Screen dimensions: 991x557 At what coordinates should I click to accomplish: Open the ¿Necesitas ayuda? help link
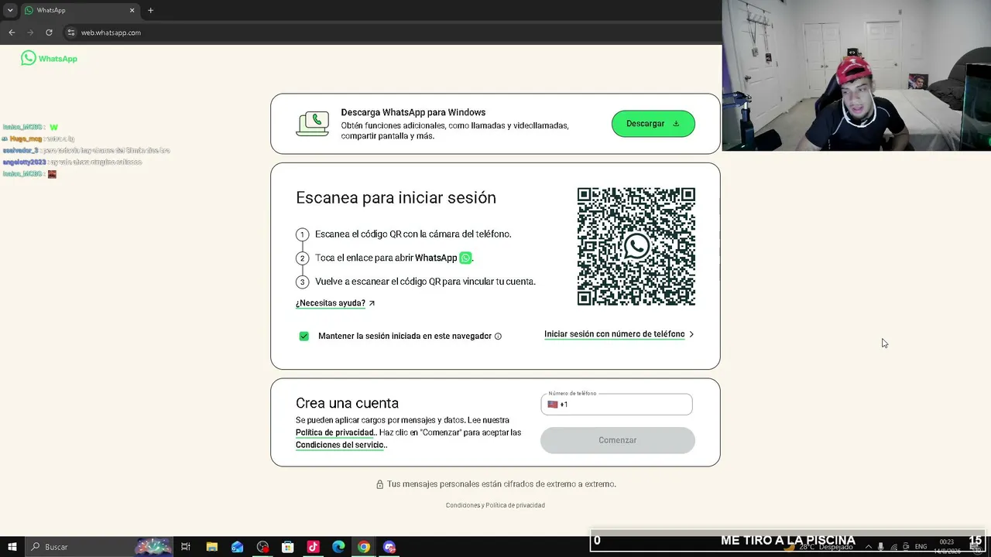(335, 303)
